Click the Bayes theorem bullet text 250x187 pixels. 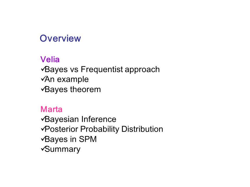coord(73,89)
